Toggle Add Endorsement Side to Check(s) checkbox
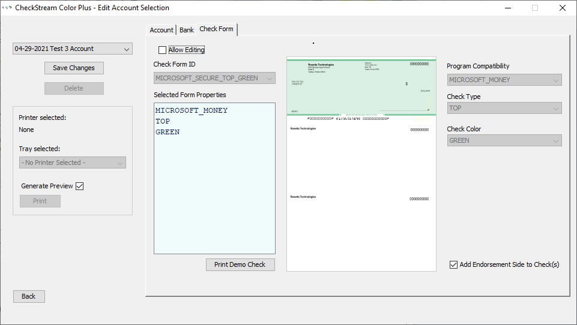This screenshot has width=577, height=325. [x=454, y=264]
